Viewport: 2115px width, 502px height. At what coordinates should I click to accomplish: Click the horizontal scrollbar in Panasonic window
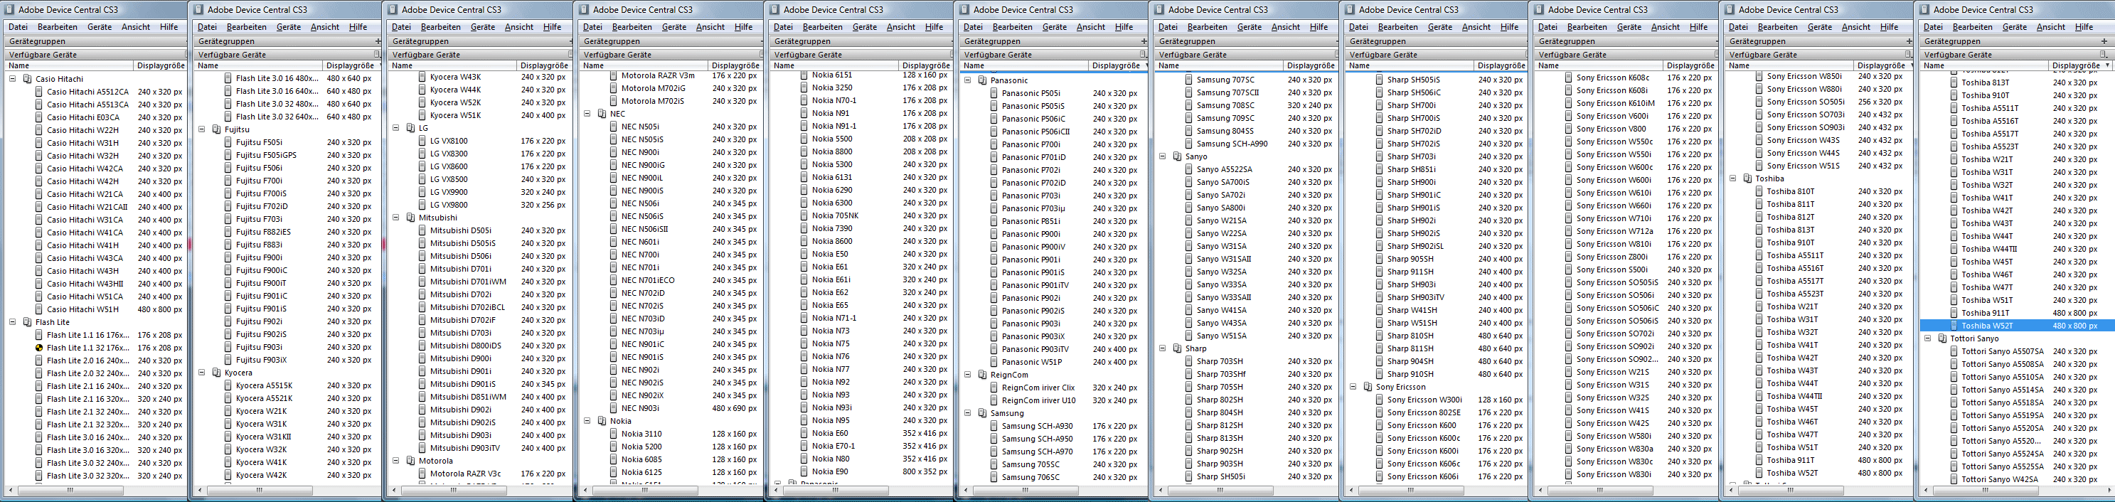pyautogui.click(x=1025, y=491)
